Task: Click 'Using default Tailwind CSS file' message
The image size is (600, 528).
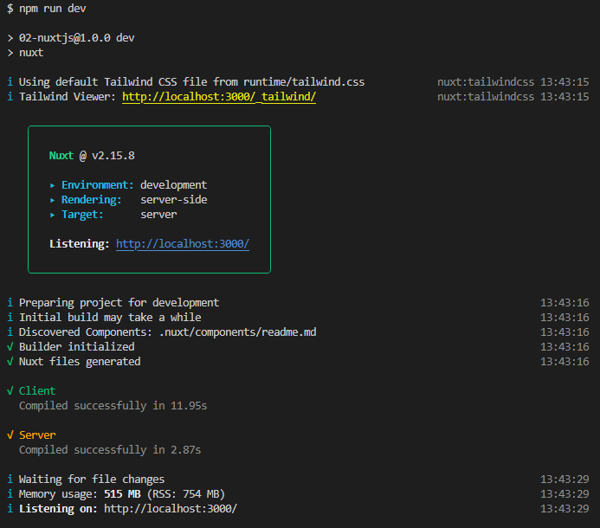Action: click(191, 82)
